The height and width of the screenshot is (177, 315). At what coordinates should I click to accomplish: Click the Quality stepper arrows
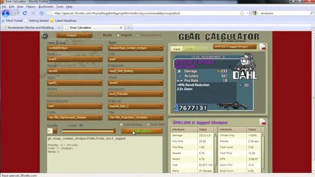pos(55,131)
